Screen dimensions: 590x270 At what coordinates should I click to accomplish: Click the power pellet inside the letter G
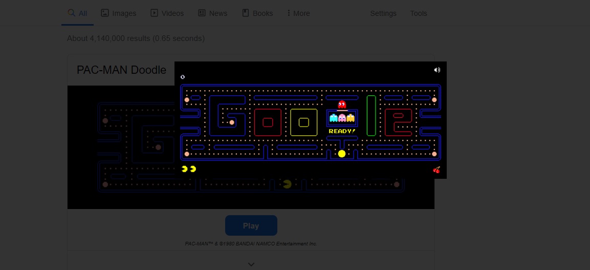[232, 122]
